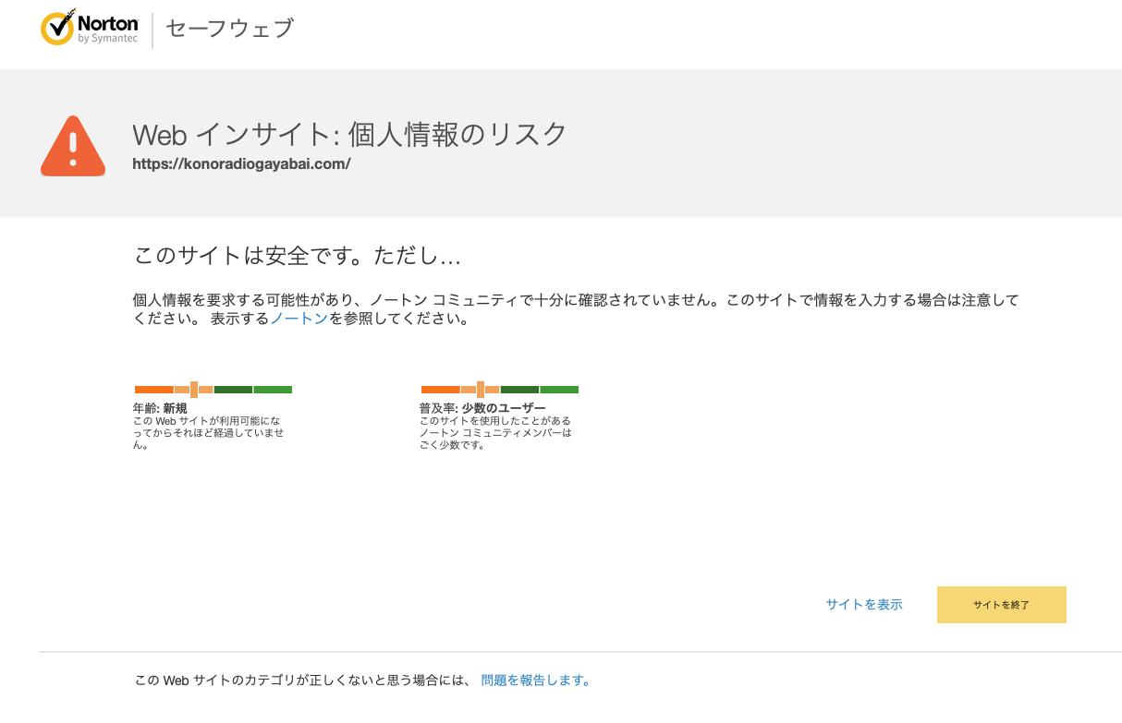Click the heading Web インサイト: 個人情報のリスク
This screenshot has width=1122, height=723.
tap(349, 134)
